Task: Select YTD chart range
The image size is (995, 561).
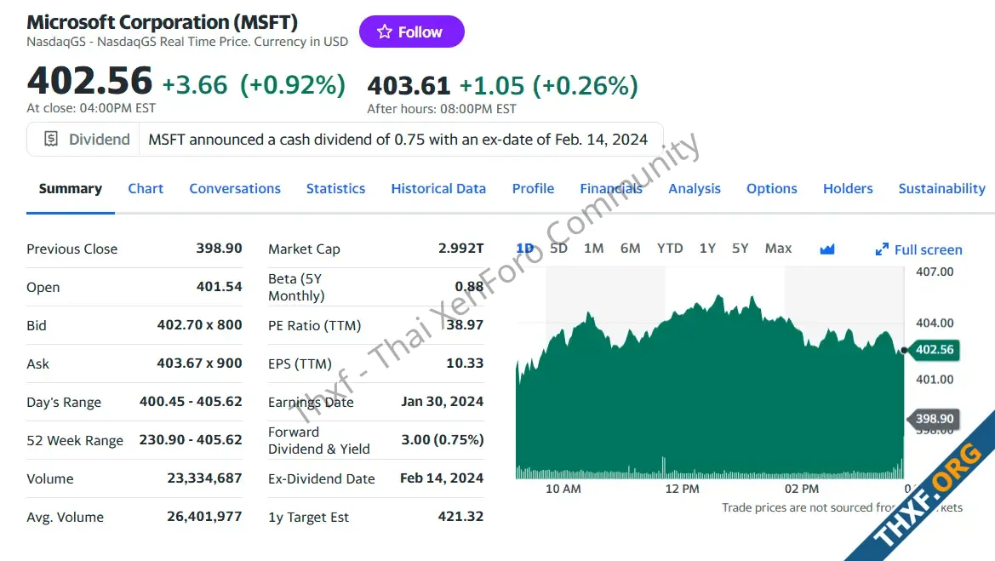Action: (x=670, y=249)
